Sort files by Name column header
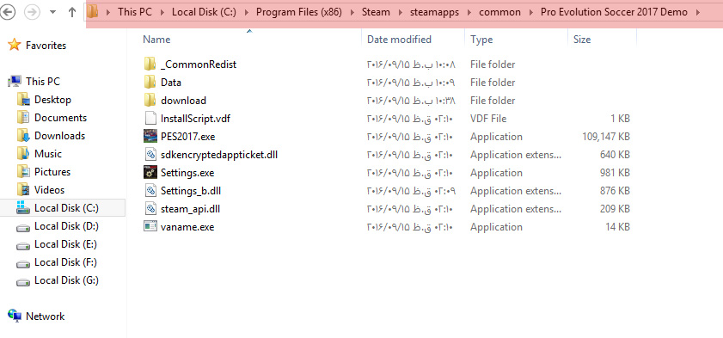This screenshot has width=723, height=338. [x=156, y=40]
